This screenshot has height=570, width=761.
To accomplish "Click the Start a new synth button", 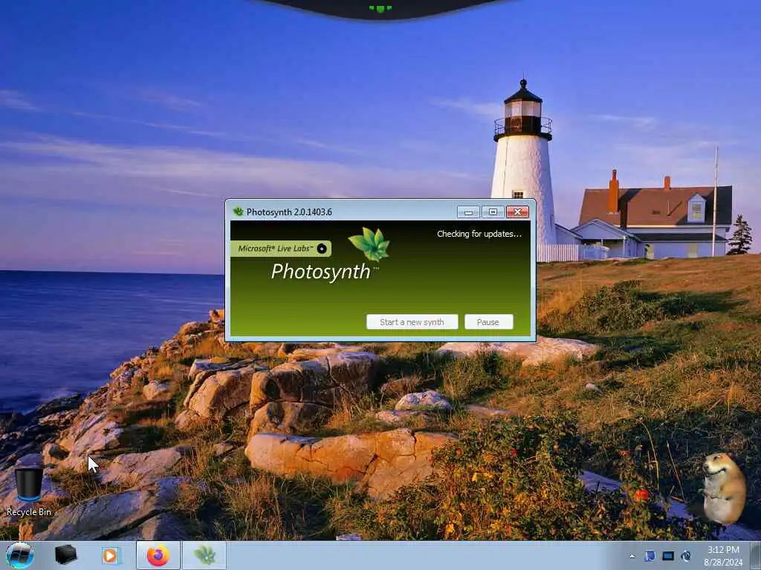I will [x=412, y=322].
